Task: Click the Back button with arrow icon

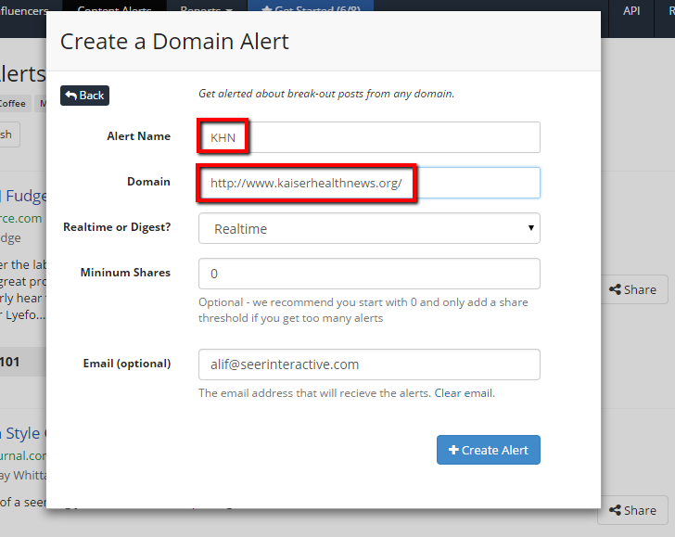Action: tap(84, 95)
